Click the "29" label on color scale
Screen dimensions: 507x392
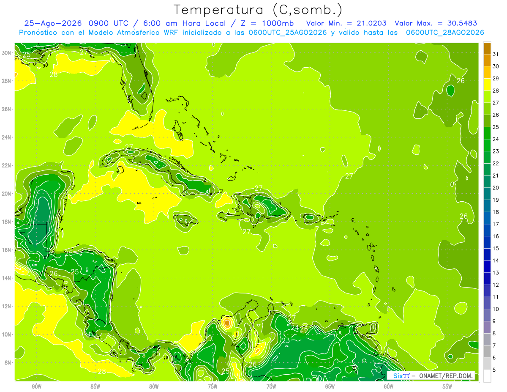[496, 79]
